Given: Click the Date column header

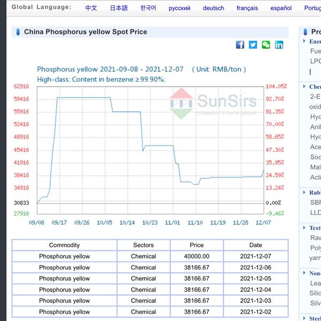Looking at the screenshot, I should [x=256, y=245].
